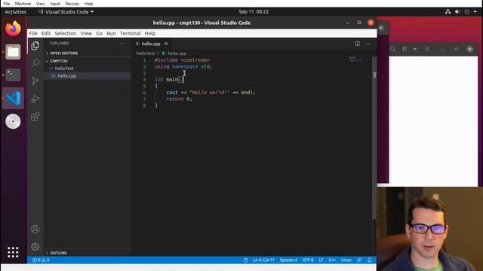The image size is (483, 271).
Task: Show Applications grid in the dock
Action: (x=13, y=252)
